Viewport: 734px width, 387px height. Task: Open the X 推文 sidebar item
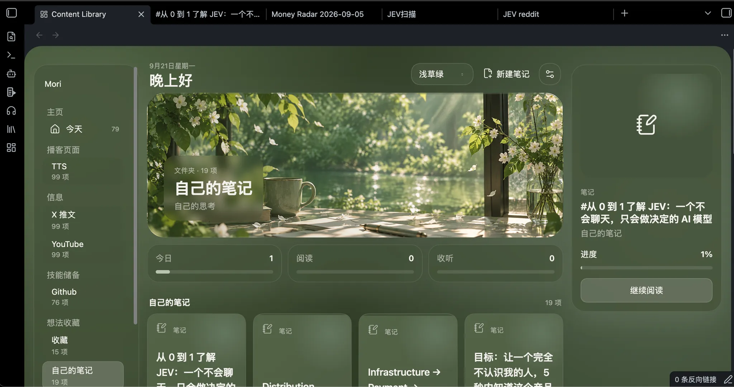click(x=83, y=220)
